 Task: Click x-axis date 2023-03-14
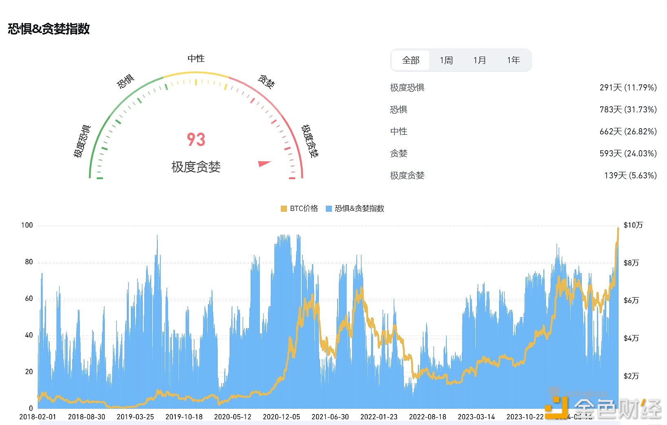(476, 417)
